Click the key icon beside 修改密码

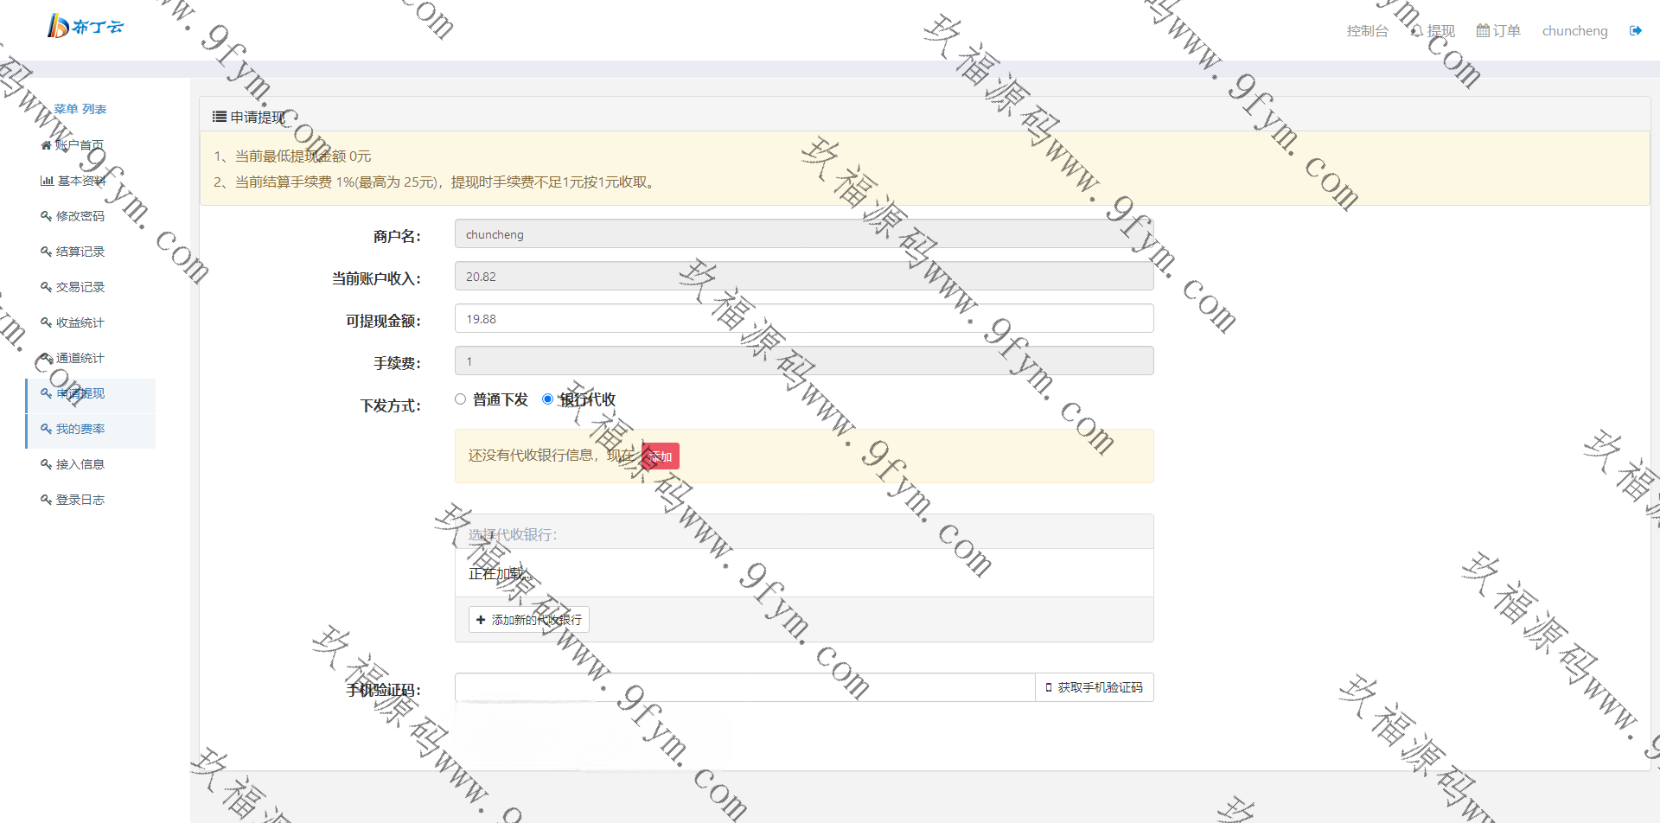[46, 216]
